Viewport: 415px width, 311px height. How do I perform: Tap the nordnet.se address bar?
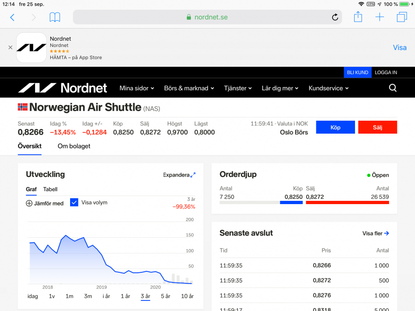[207, 17]
